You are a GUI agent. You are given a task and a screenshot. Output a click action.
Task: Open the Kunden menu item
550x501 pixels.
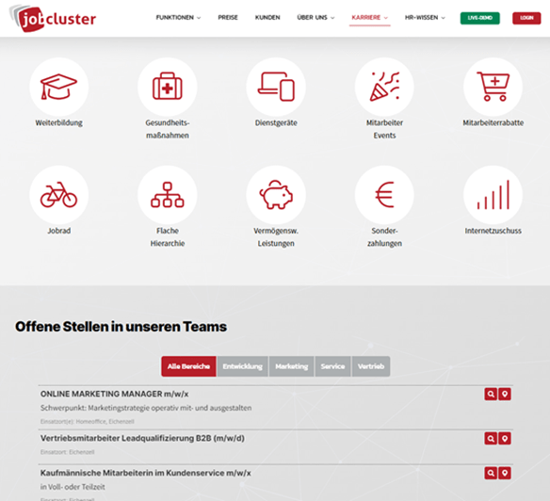[x=267, y=18]
